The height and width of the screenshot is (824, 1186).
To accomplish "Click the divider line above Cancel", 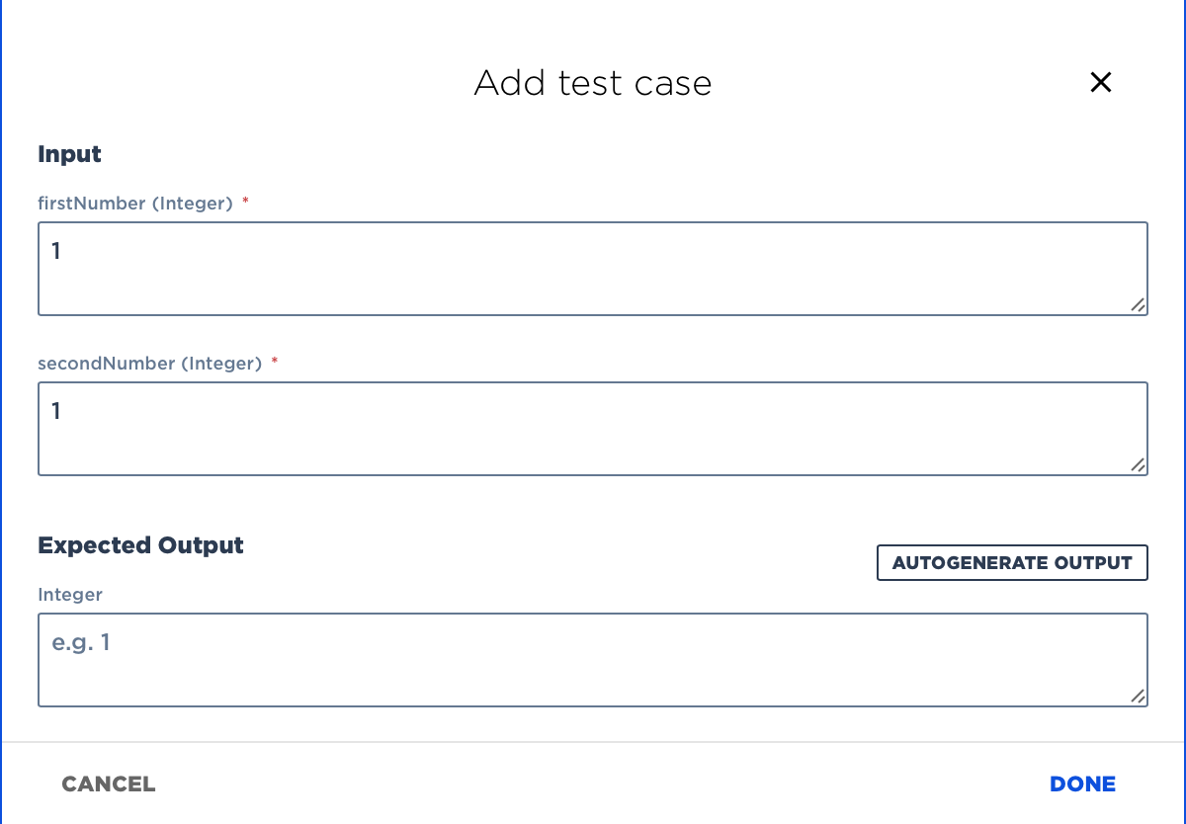I will (x=593, y=742).
